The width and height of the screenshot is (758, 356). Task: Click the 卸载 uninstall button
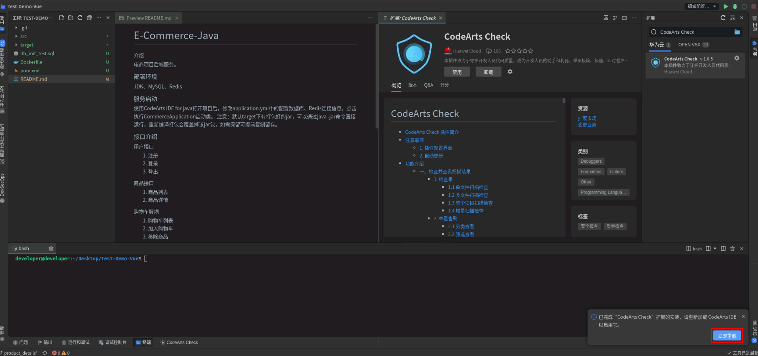pos(489,72)
